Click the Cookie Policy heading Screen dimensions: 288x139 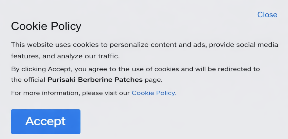tap(46, 26)
